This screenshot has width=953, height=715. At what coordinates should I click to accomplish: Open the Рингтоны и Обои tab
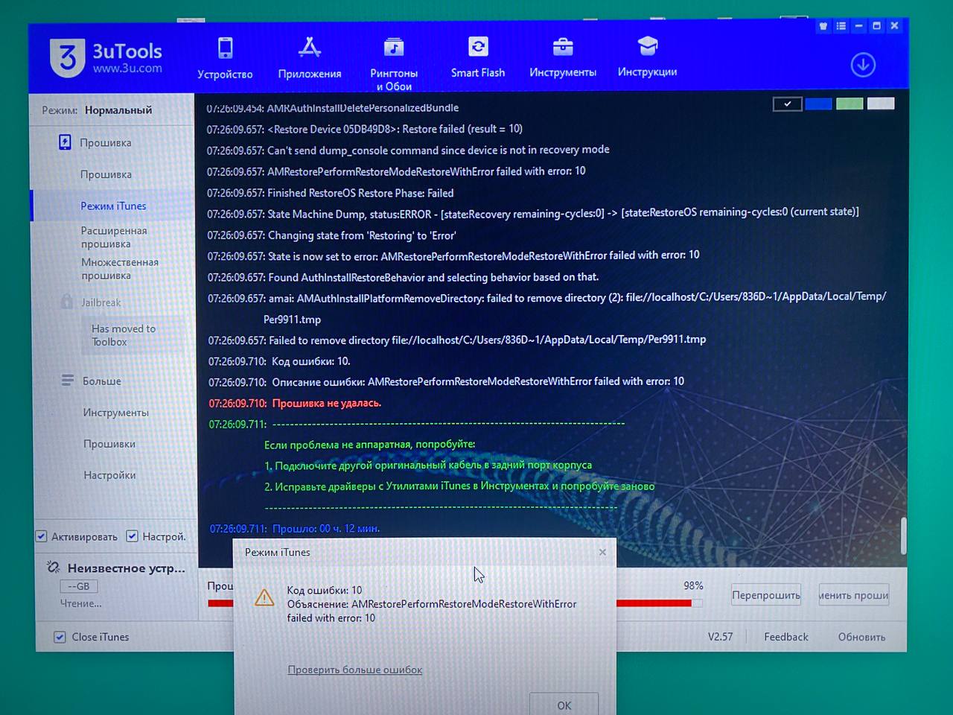click(x=394, y=65)
